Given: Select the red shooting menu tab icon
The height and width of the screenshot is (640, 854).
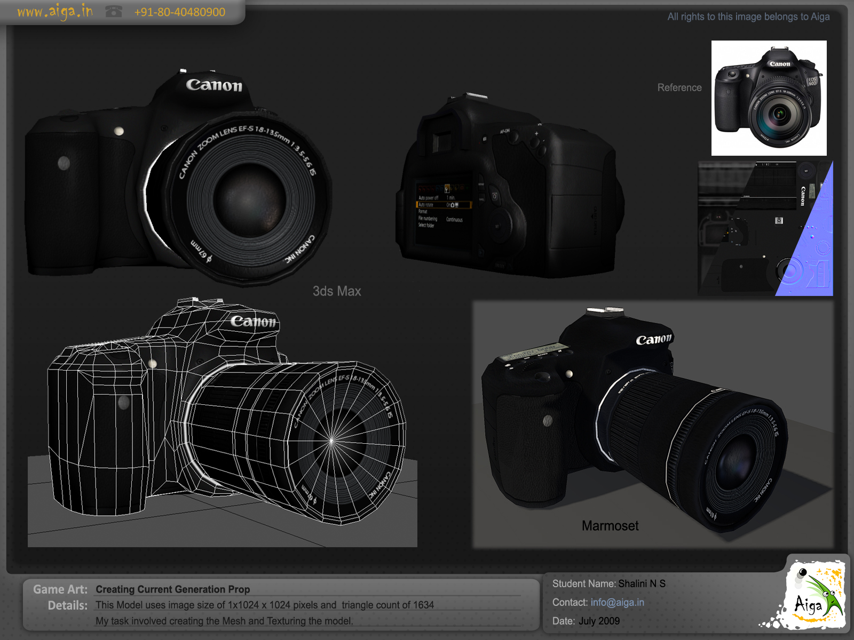Looking at the screenshot, I should point(421,188).
